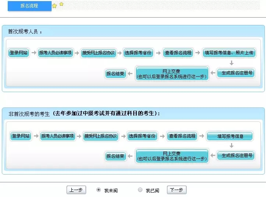The width and height of the screenshot is (266, 197).
Task: Click arrow left of 网上交费 in 非首次报考 flow
Action: (131, 156)
